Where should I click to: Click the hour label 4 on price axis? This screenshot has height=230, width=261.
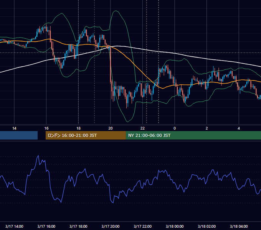tap(239, 128)
